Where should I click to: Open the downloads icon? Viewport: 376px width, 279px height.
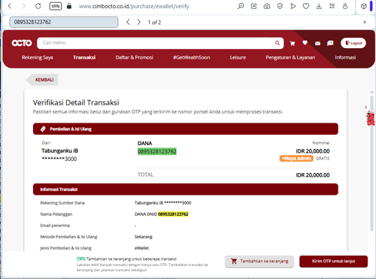(x=319, y=6)
